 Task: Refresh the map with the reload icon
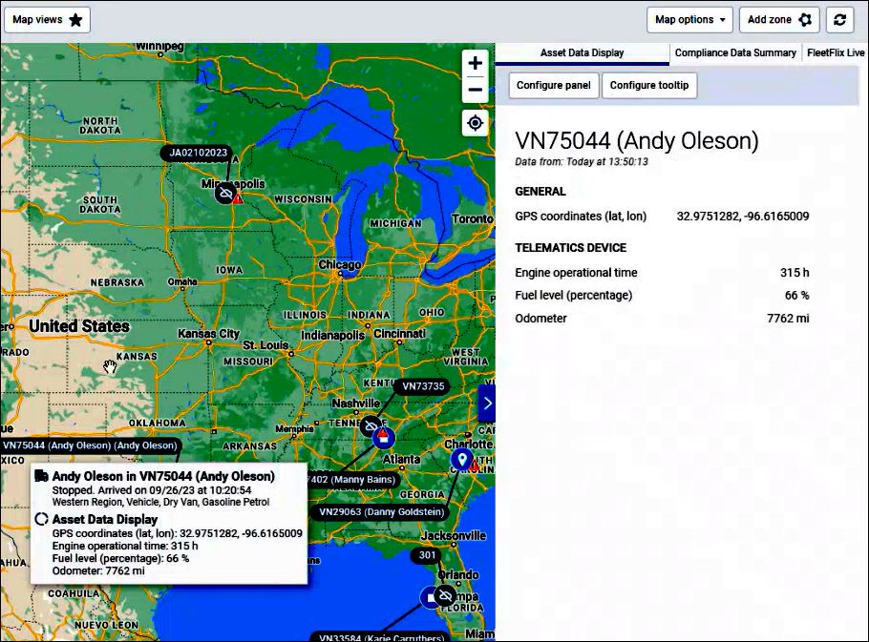point(839,20)
